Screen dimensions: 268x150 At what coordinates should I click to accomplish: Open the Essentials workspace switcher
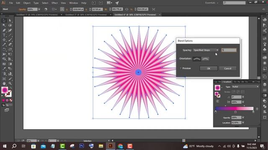211,3
